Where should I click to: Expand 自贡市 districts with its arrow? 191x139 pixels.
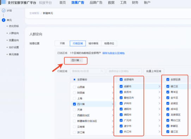[159, 92]
